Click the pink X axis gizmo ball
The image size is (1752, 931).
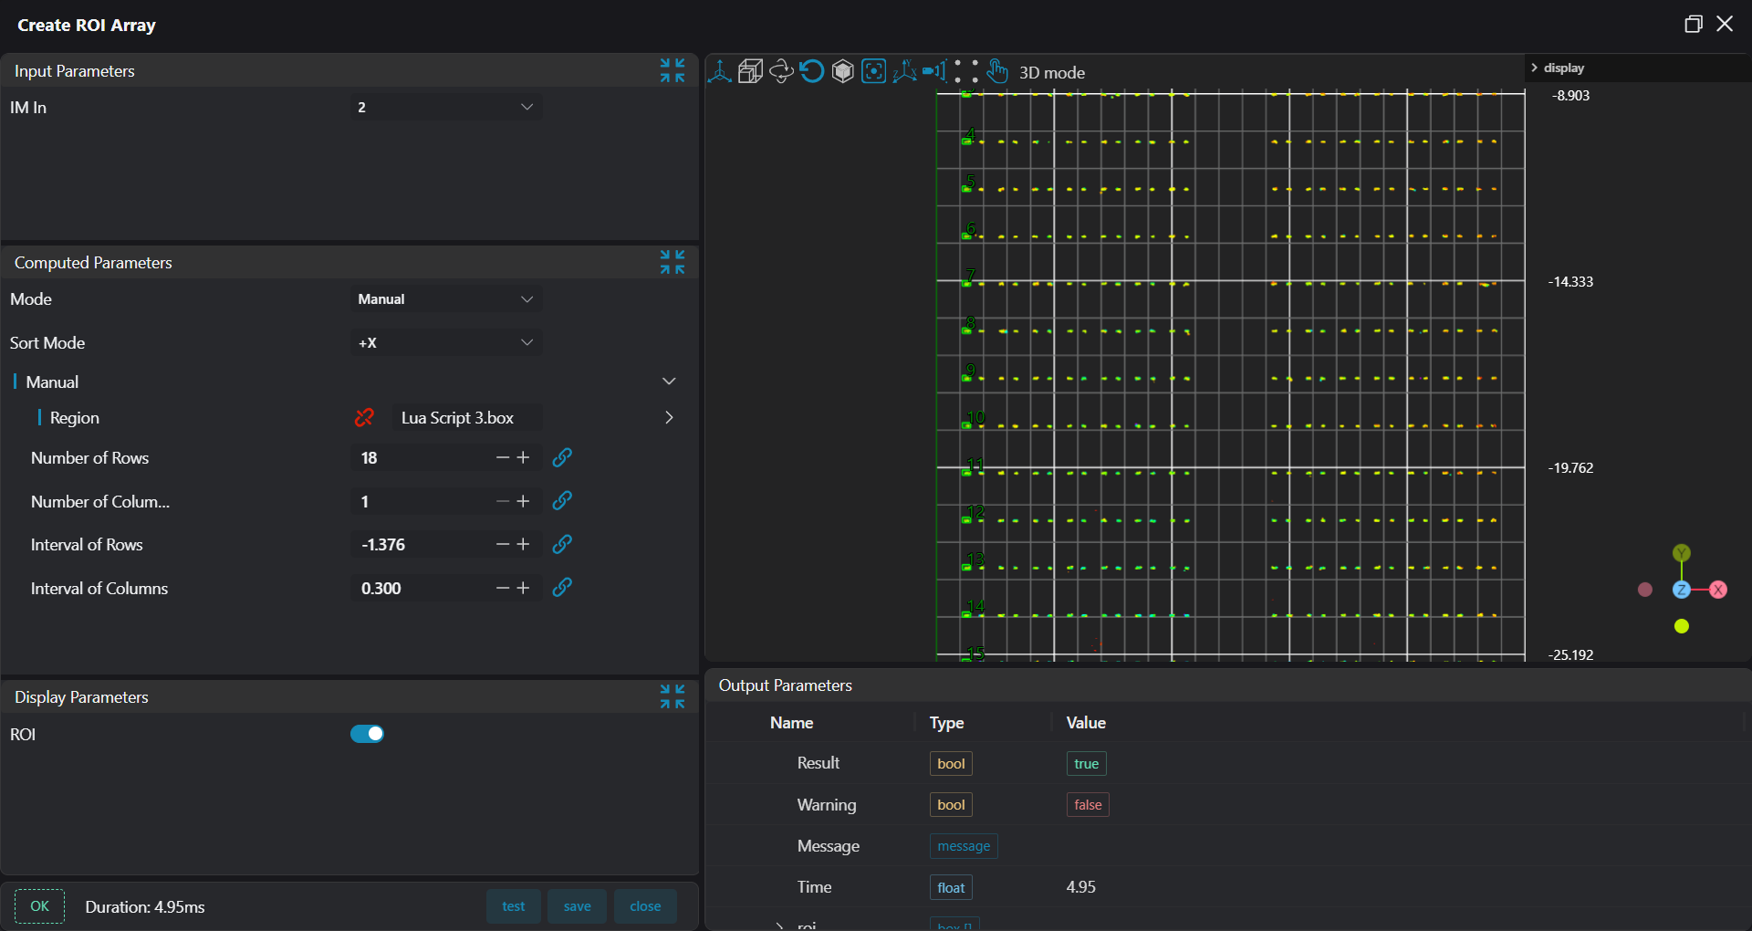tap(1718, 590)
